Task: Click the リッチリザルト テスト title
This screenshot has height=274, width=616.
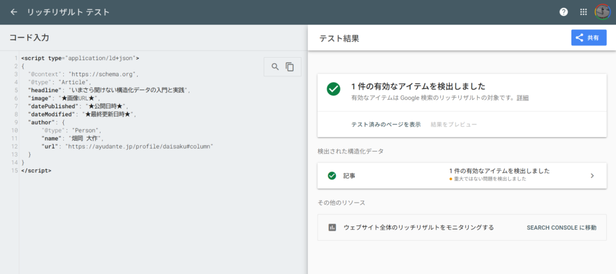Action: click(69, 12)
